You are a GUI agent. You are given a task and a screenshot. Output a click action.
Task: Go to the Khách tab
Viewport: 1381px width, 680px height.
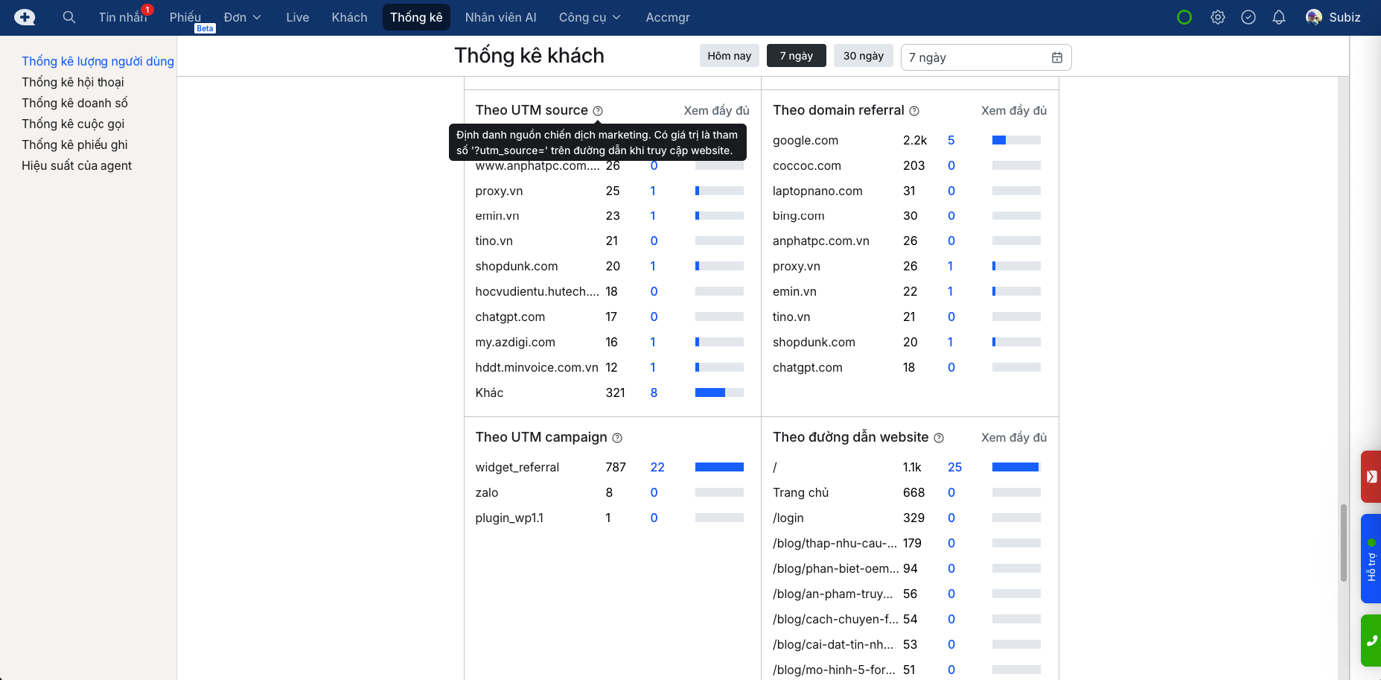(349, 17)
